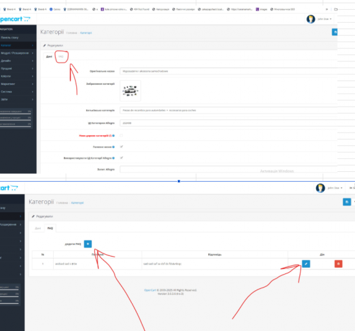Click the help icon next to Нове дерево категорій

click(113, 136)
